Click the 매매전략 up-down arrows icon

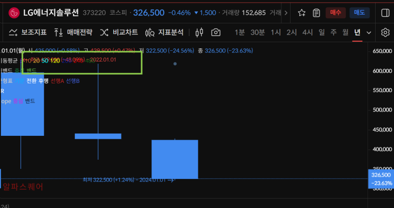pos(59,33)
